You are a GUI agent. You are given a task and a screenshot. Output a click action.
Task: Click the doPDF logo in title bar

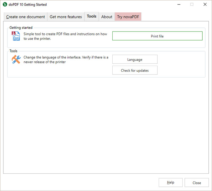5,4
